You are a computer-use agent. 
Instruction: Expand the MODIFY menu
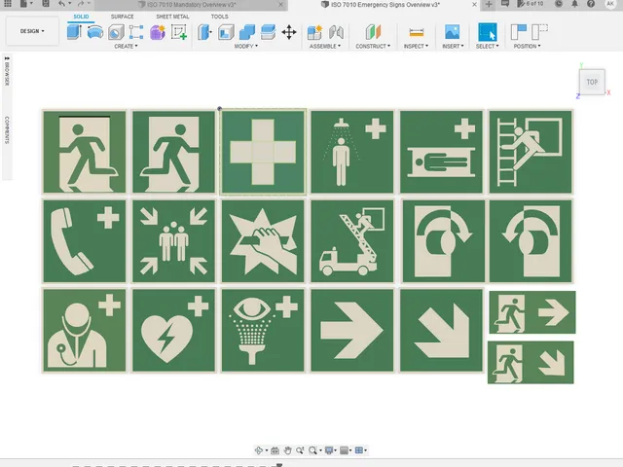(246, 46)
